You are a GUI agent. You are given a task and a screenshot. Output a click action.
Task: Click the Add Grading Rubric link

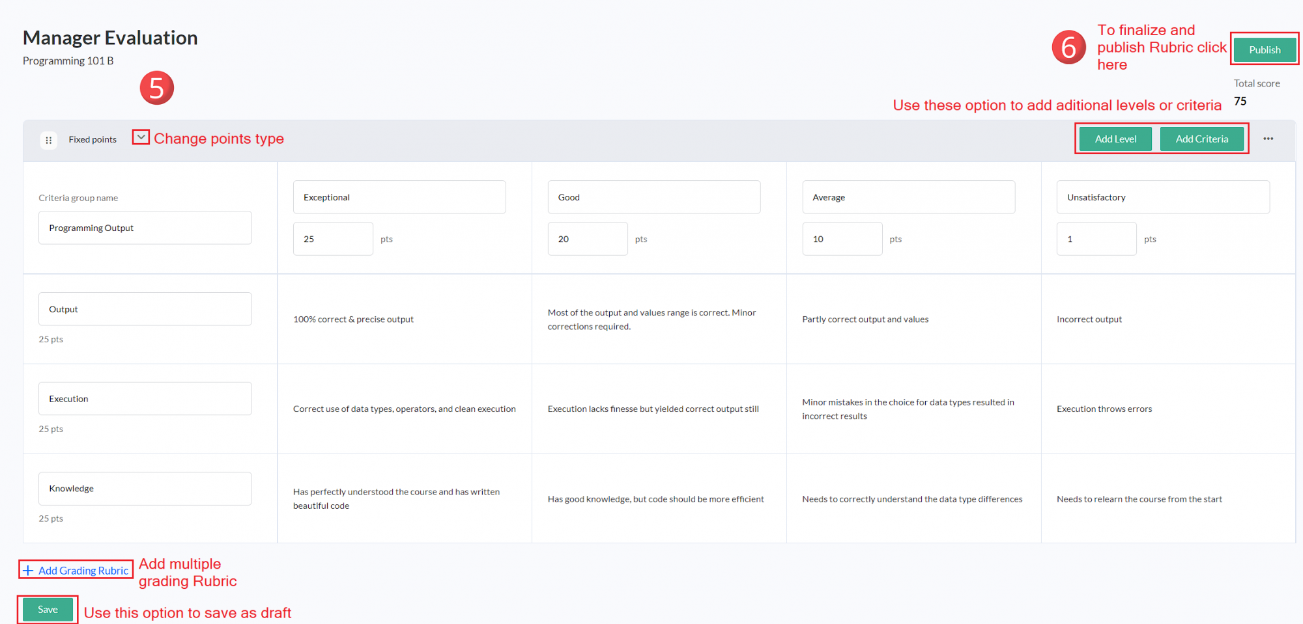pos(76,571)
